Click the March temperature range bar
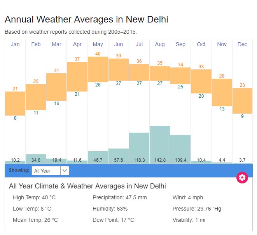Image resolution: width=257 pixels, height=235 pixels. point(56,87)
